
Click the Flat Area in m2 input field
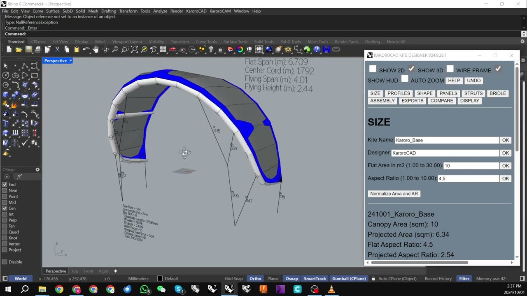(x=471, y=166)
